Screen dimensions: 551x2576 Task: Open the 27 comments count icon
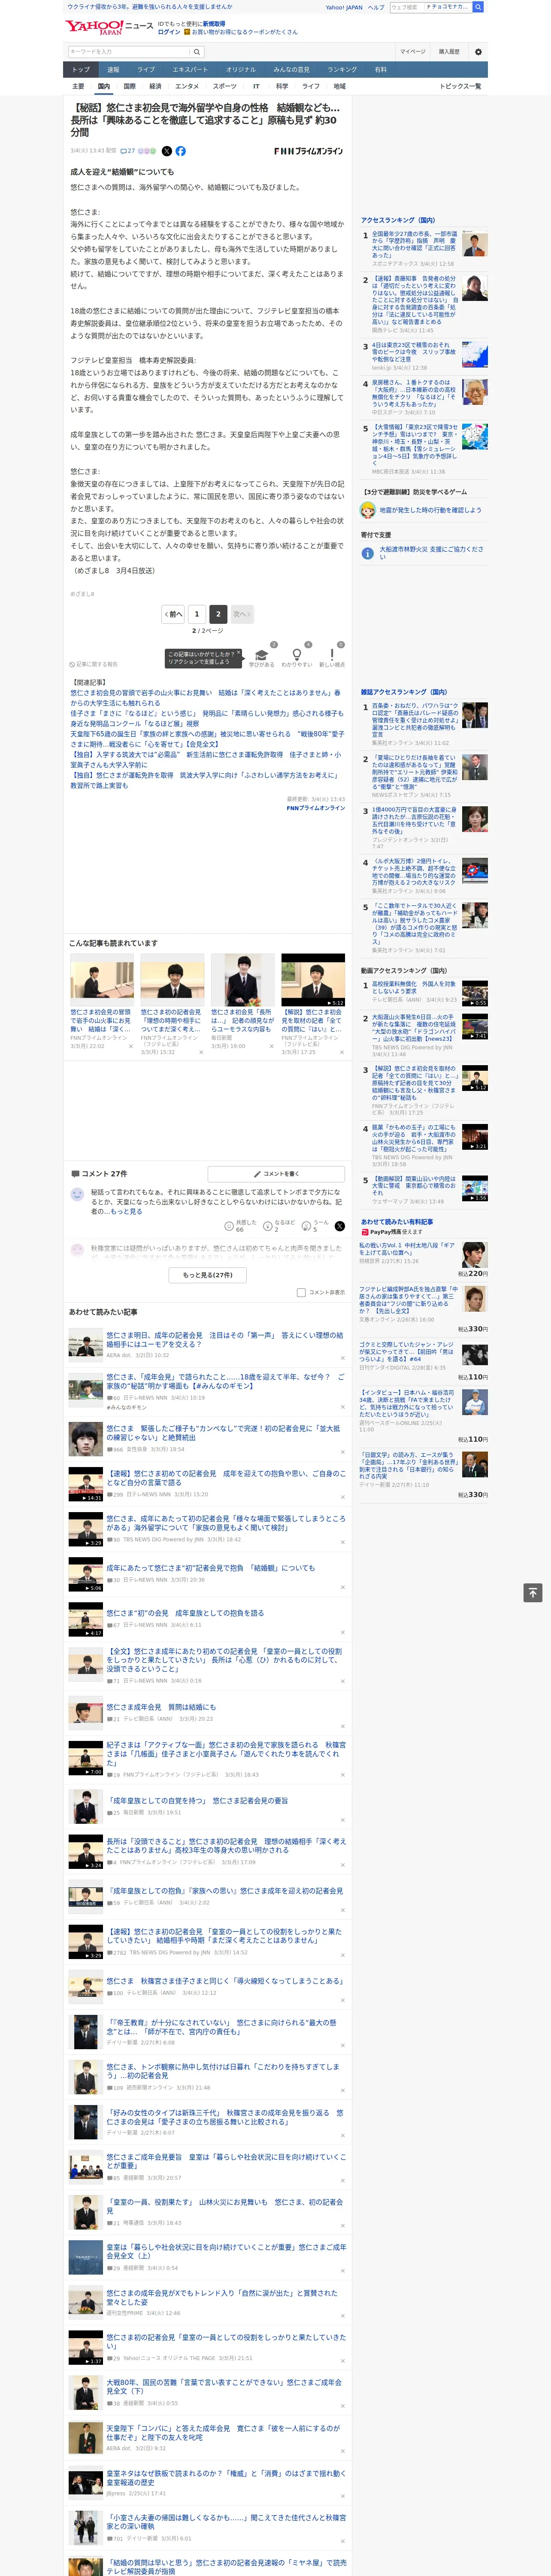click(x=128, y=151)
